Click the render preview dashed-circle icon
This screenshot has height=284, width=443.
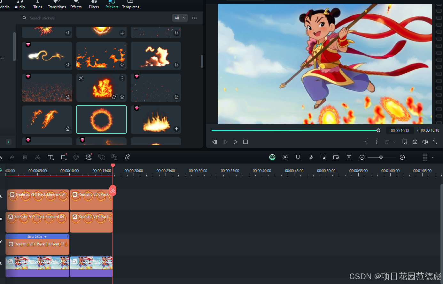(285, 157)
